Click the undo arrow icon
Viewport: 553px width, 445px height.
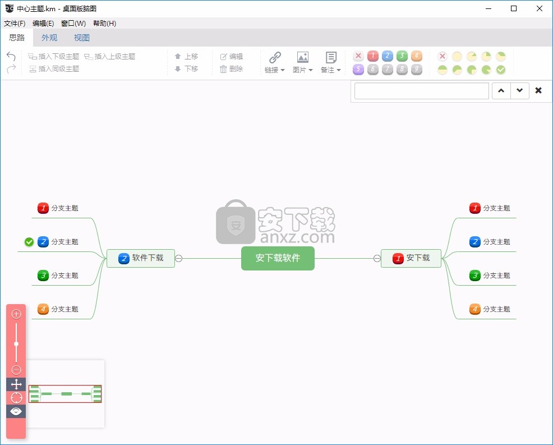coord(11,56)
